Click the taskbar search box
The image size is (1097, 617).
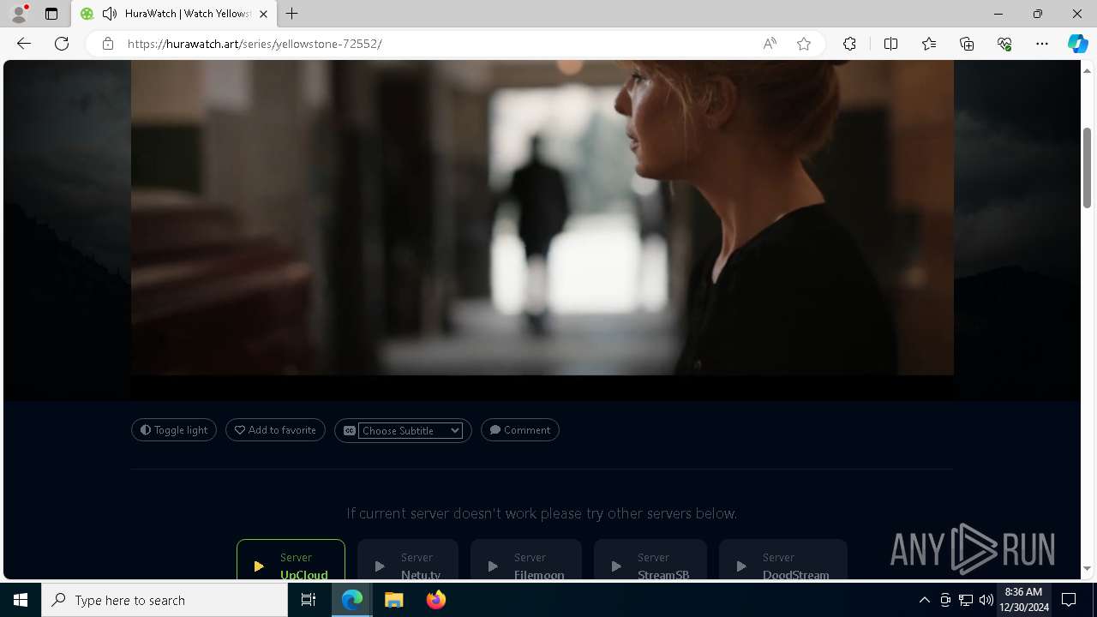tap(165, 600)
